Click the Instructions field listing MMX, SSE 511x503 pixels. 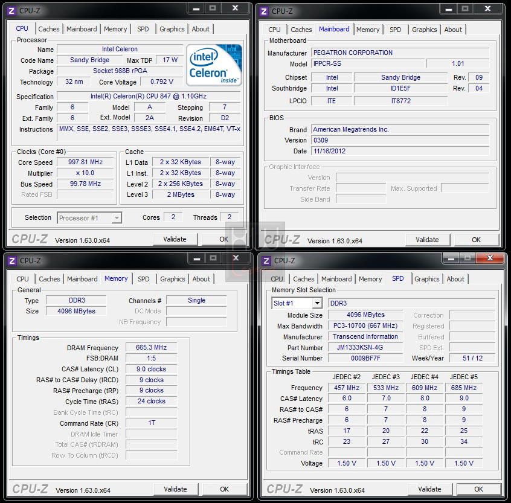[150, 132]
